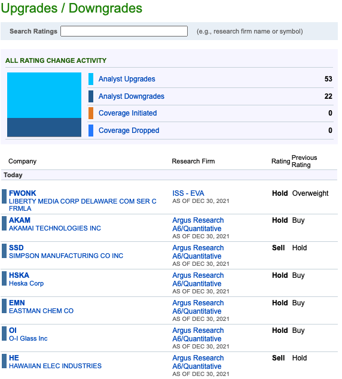This screenshot has width=342, height=379.
Task: Click the Sell rating in SSD row
Action: [278, 248]
